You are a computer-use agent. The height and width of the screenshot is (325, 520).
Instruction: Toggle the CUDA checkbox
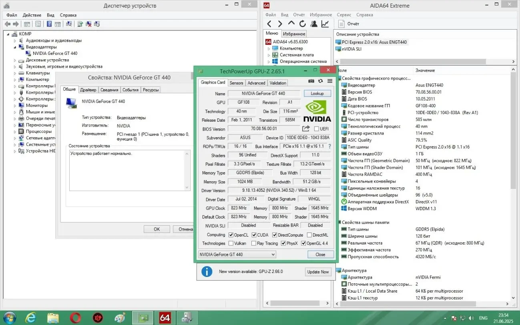[254, 235]
